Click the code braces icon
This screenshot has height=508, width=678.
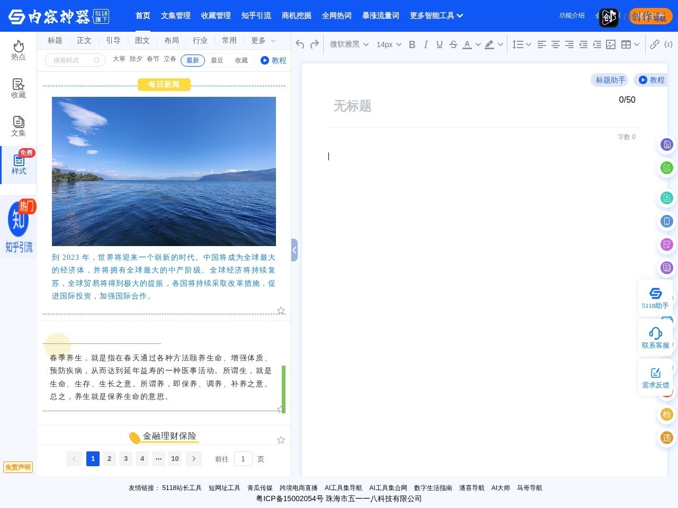tap(668, 44)
